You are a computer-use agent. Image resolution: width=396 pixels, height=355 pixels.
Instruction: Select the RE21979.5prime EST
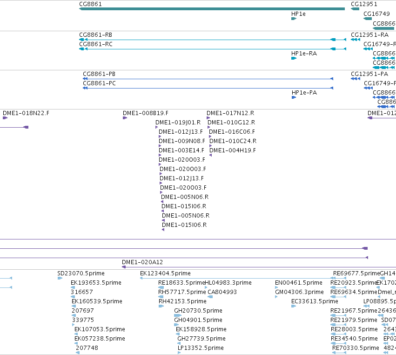tap(338, 325)
